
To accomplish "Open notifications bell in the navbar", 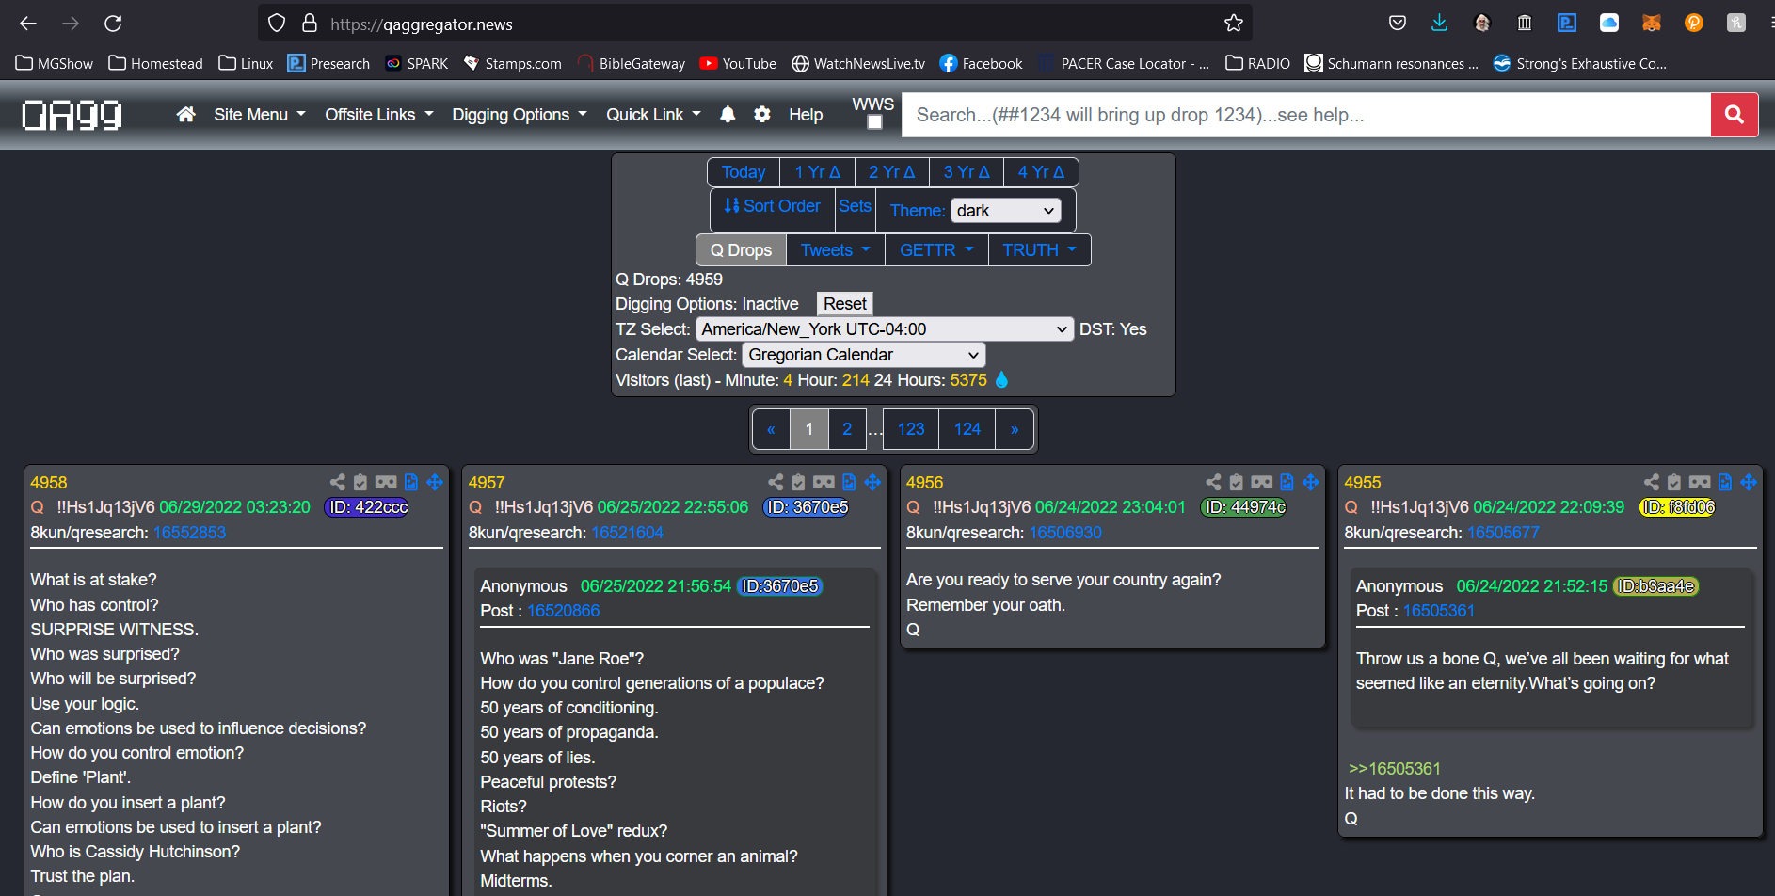I will 728,114.
